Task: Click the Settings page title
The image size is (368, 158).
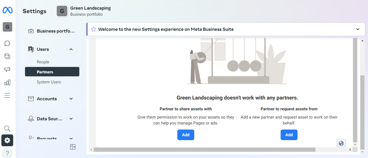Action: point(34,11)
